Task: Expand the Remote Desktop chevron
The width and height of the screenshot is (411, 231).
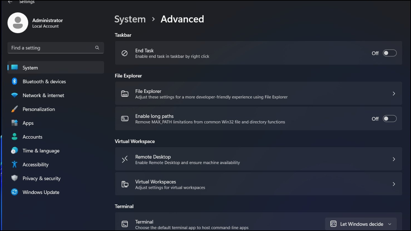Action: [x=394, y=159]
